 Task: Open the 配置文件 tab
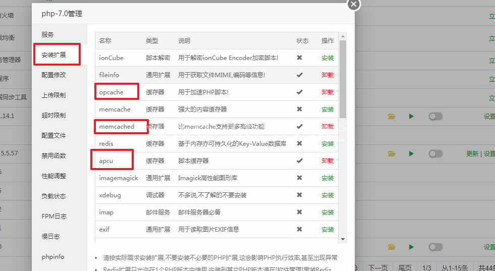[x=53, y=135]
